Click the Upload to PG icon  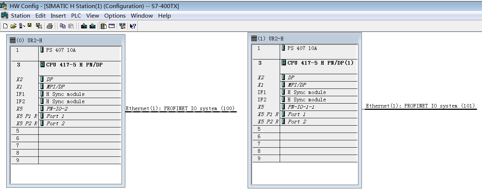click(x=92, y=26)
